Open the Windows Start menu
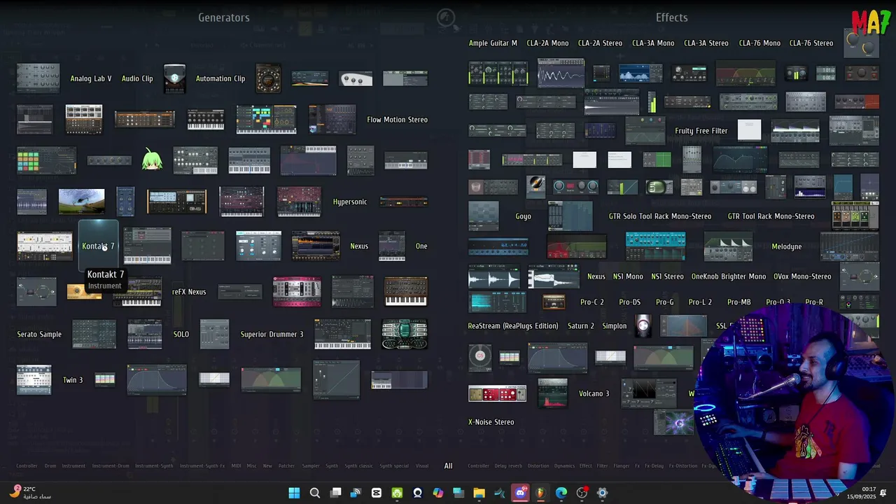 294,493
